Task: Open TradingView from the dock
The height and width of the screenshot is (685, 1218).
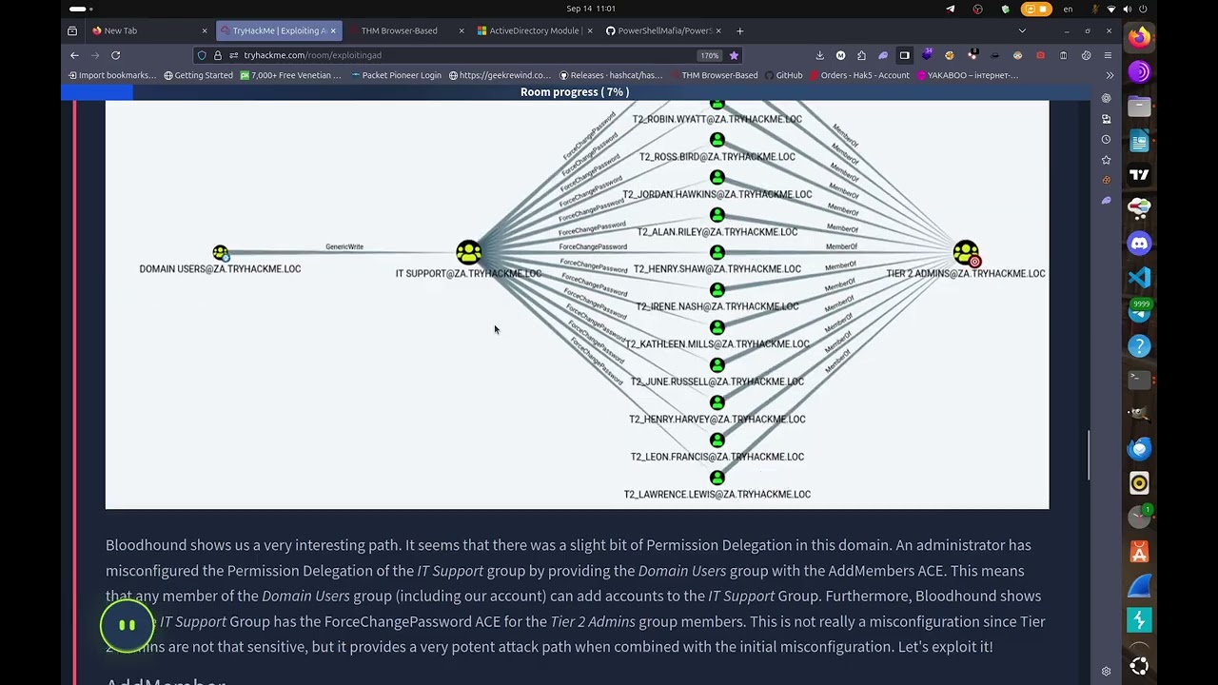Action: pyautogui.click(x=1139, y=175)
